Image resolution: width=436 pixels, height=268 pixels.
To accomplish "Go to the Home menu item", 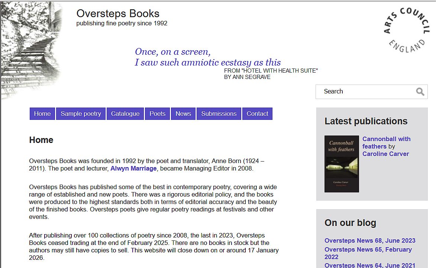I will tap(42, 114).
